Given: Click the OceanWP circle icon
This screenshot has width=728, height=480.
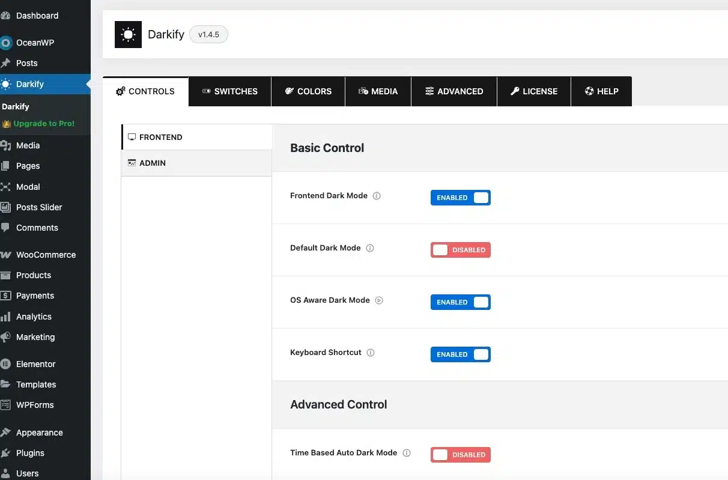Looking at the screenshot, I should pos(5,43).
